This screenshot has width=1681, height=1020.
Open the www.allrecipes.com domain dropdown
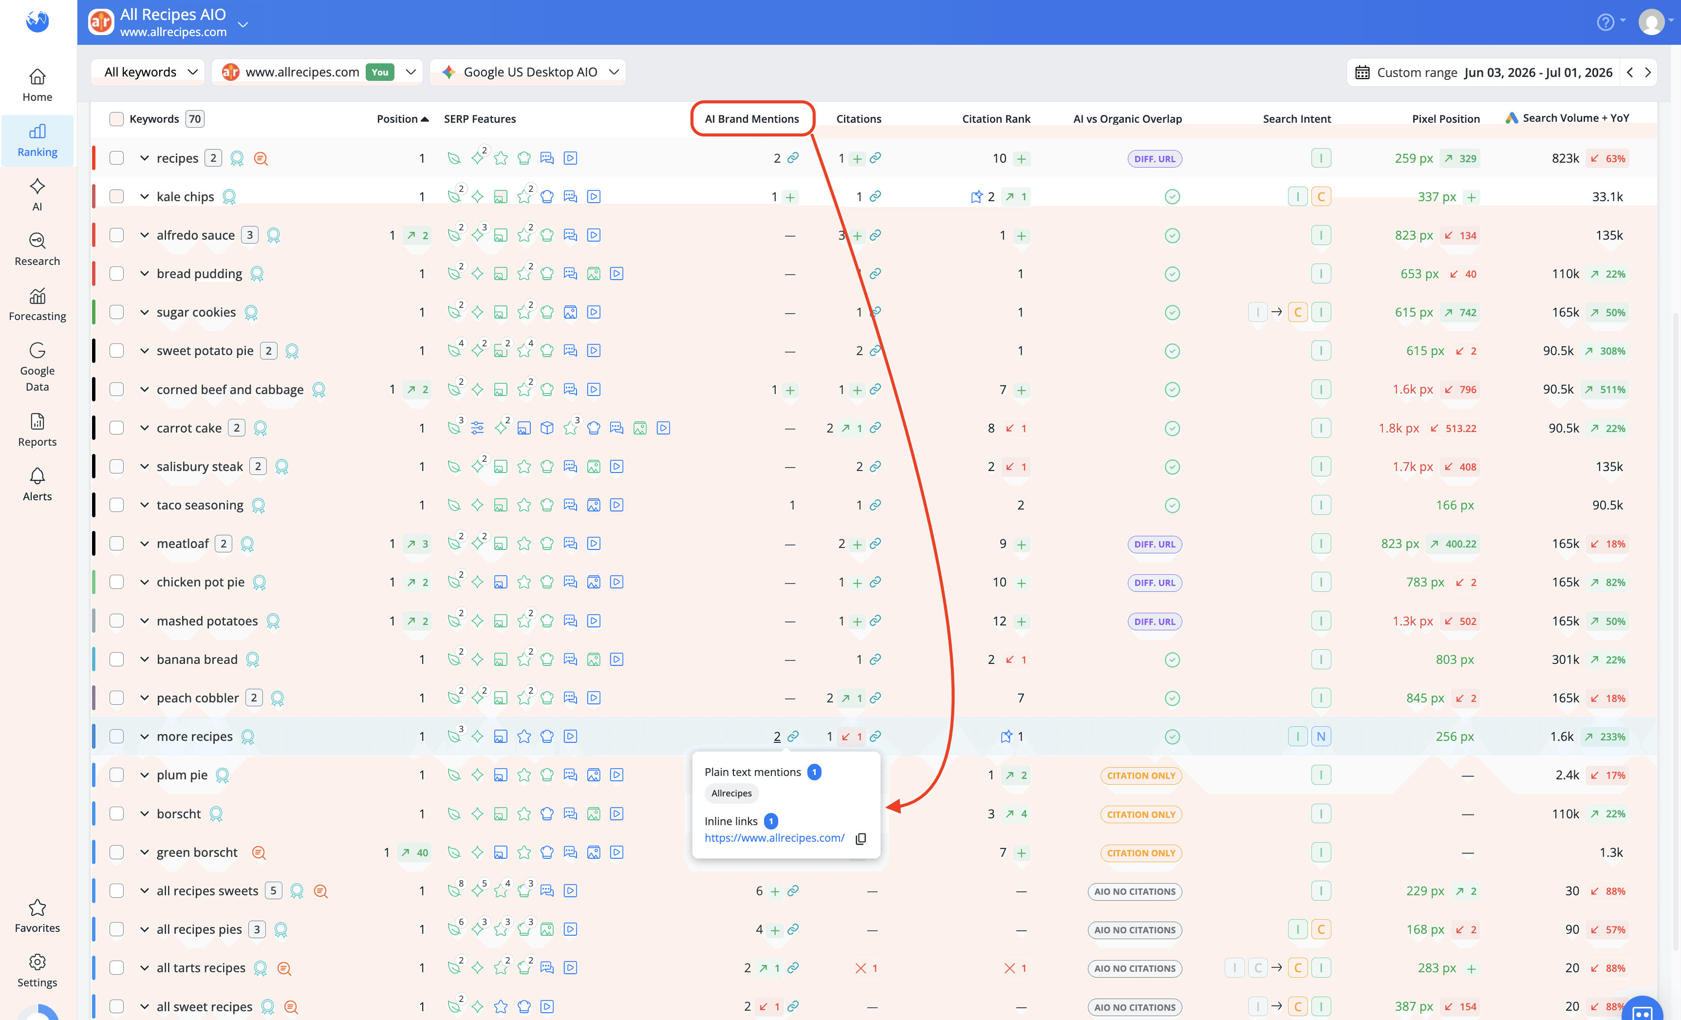pos(318,72)
